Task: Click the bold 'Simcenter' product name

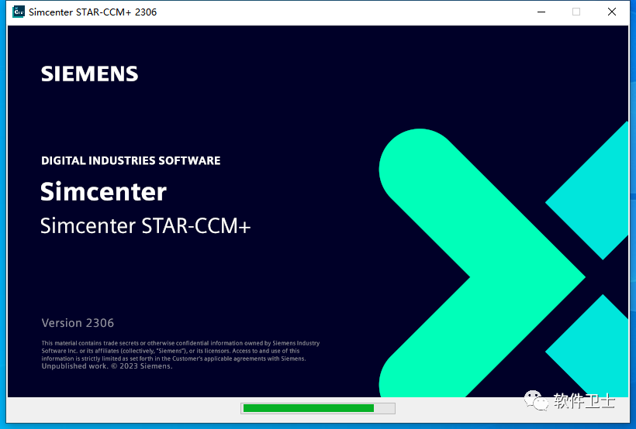Action: coord(103,191)
